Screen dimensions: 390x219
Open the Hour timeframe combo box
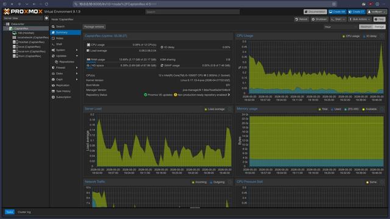340,27
